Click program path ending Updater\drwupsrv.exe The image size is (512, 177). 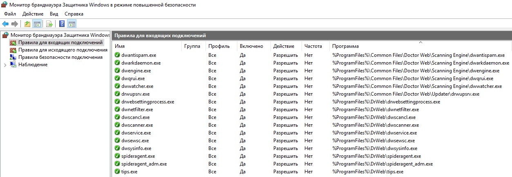(x=406, y=94)
